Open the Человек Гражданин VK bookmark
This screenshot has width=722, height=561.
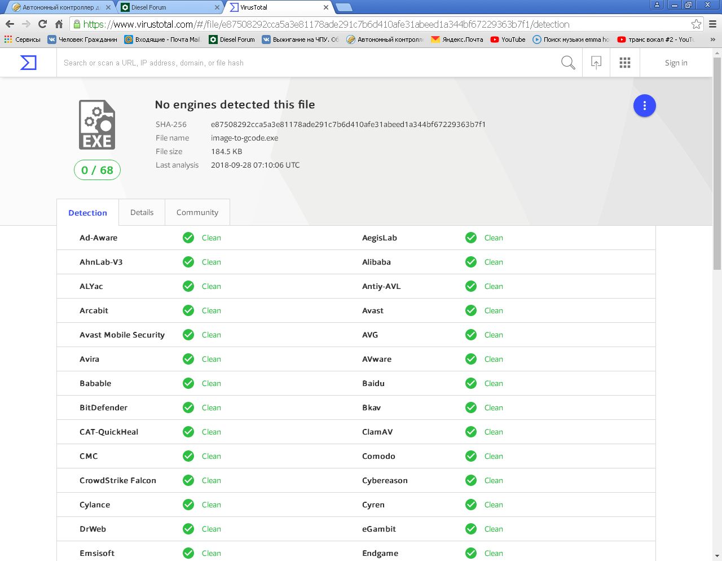tap(82, 40)
